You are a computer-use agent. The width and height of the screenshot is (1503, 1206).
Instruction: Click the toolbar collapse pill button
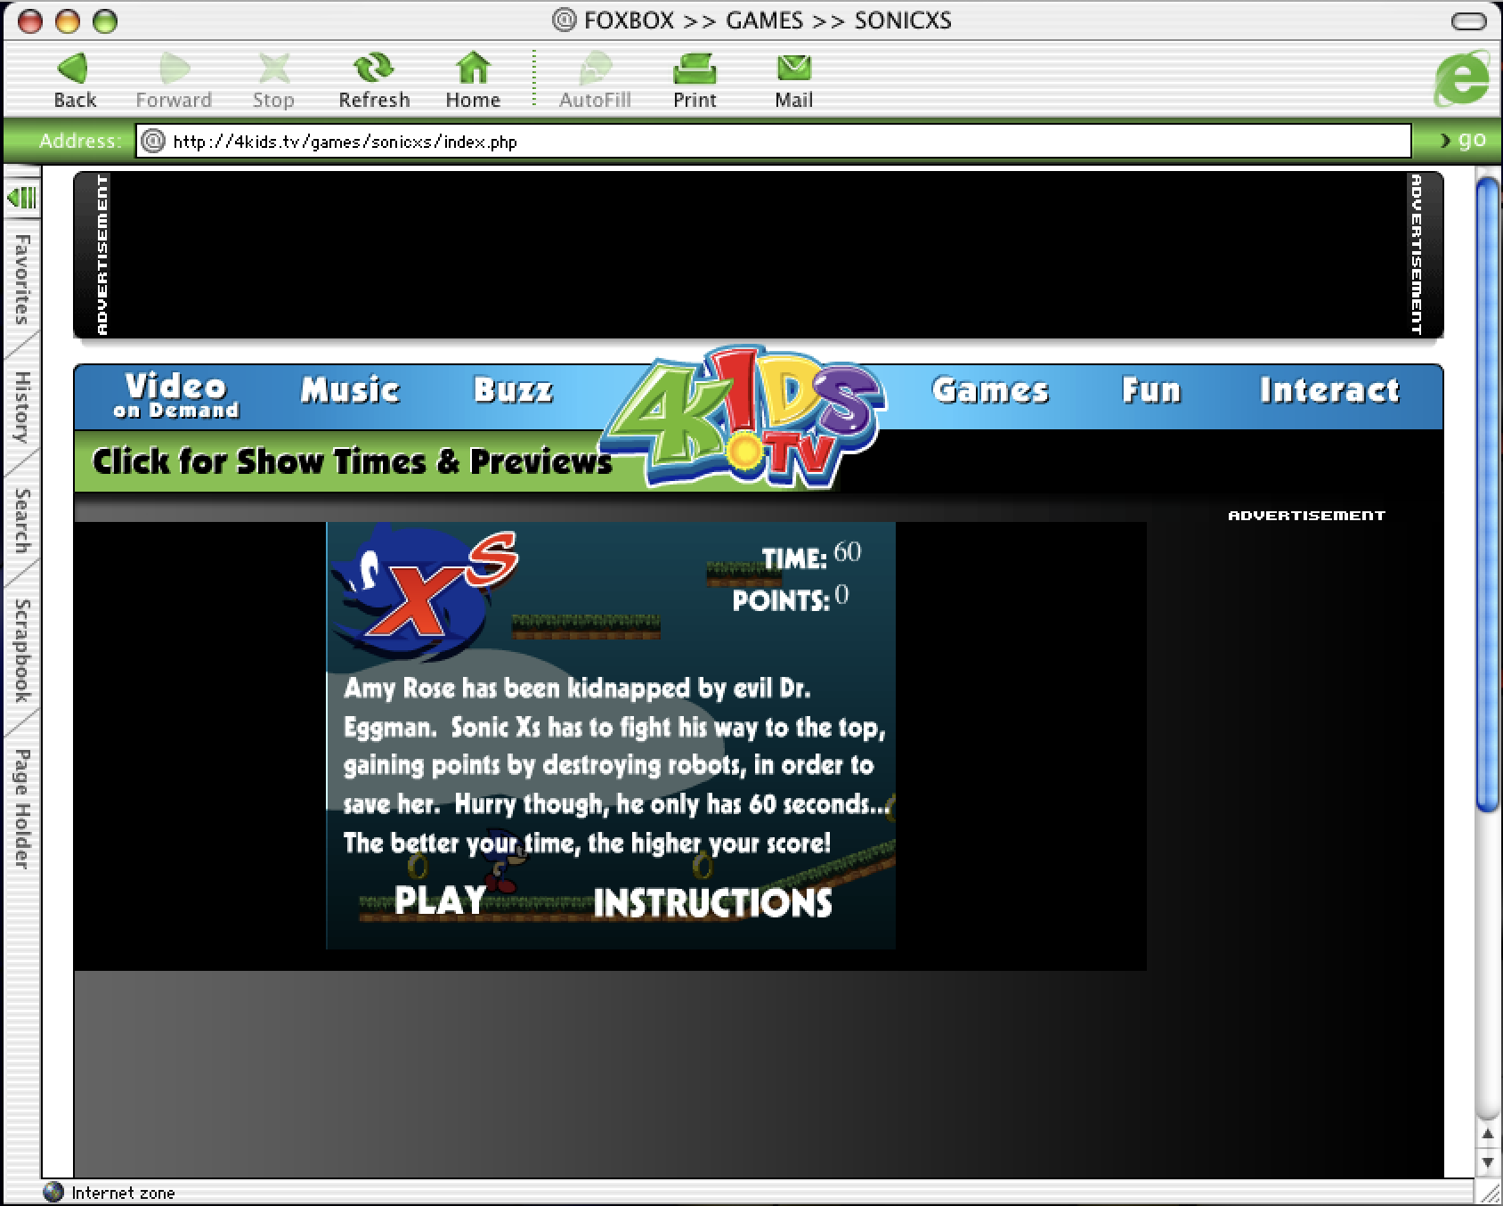coord(1469,20)
